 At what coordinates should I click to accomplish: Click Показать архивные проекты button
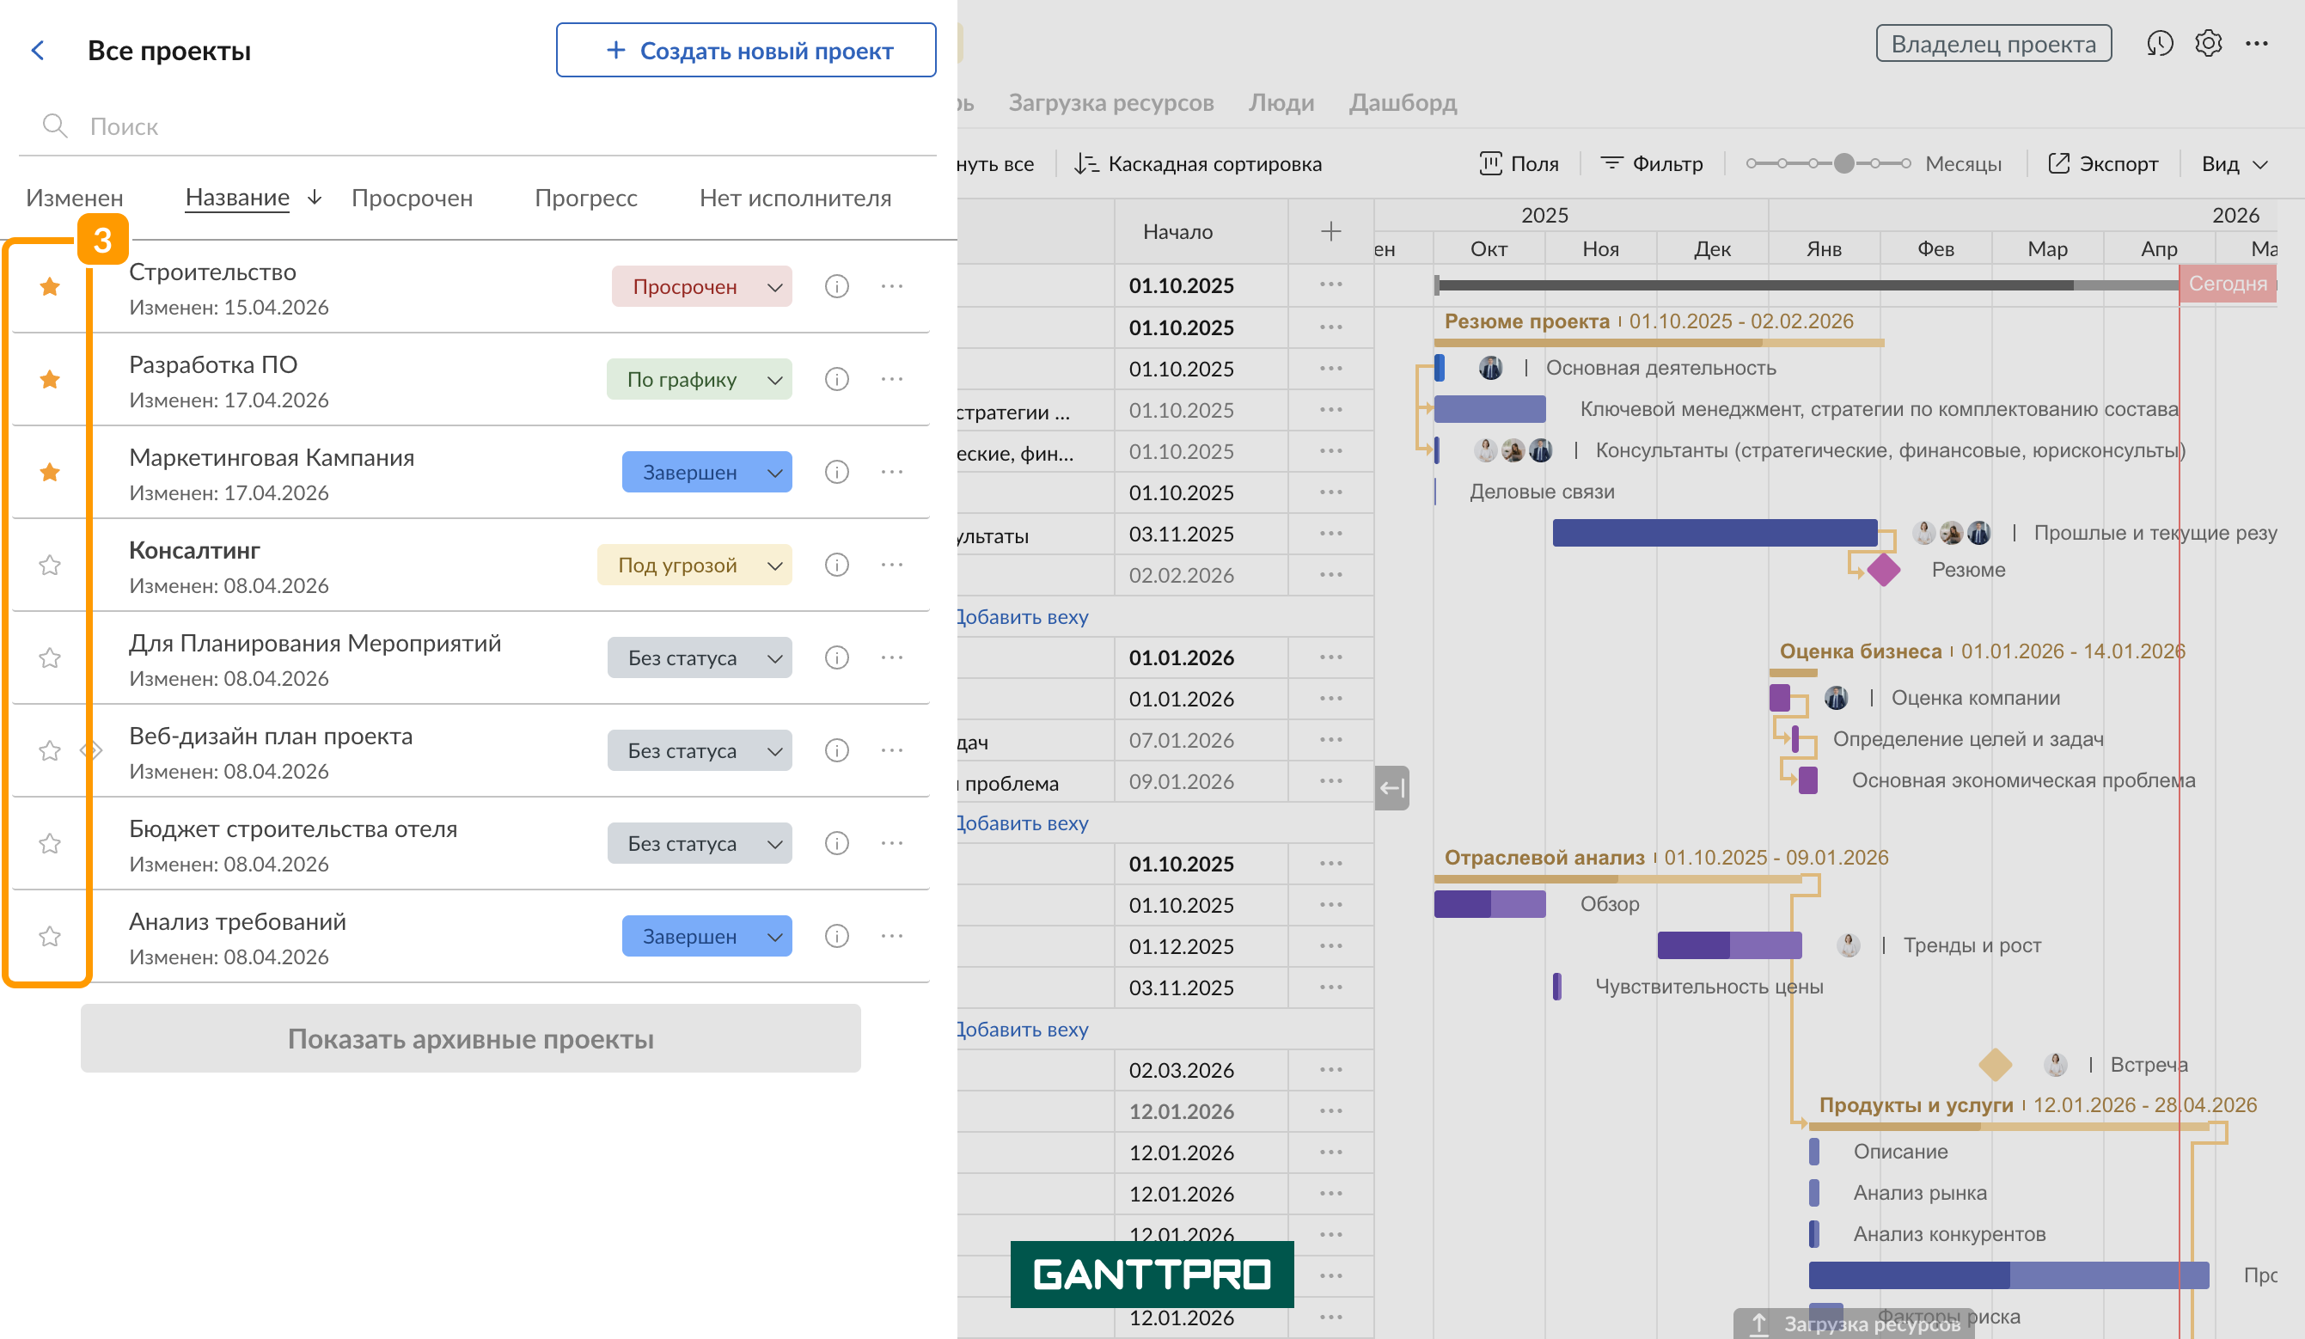coord(470,1038)
